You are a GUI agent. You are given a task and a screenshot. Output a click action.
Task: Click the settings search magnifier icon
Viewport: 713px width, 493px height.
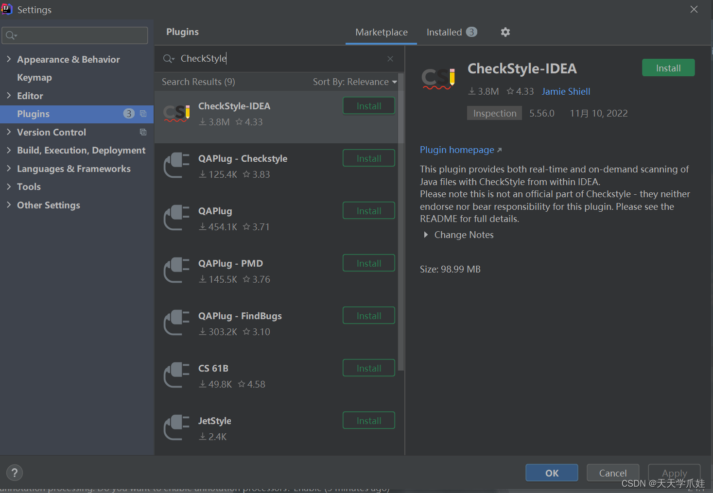coord(11,35)
